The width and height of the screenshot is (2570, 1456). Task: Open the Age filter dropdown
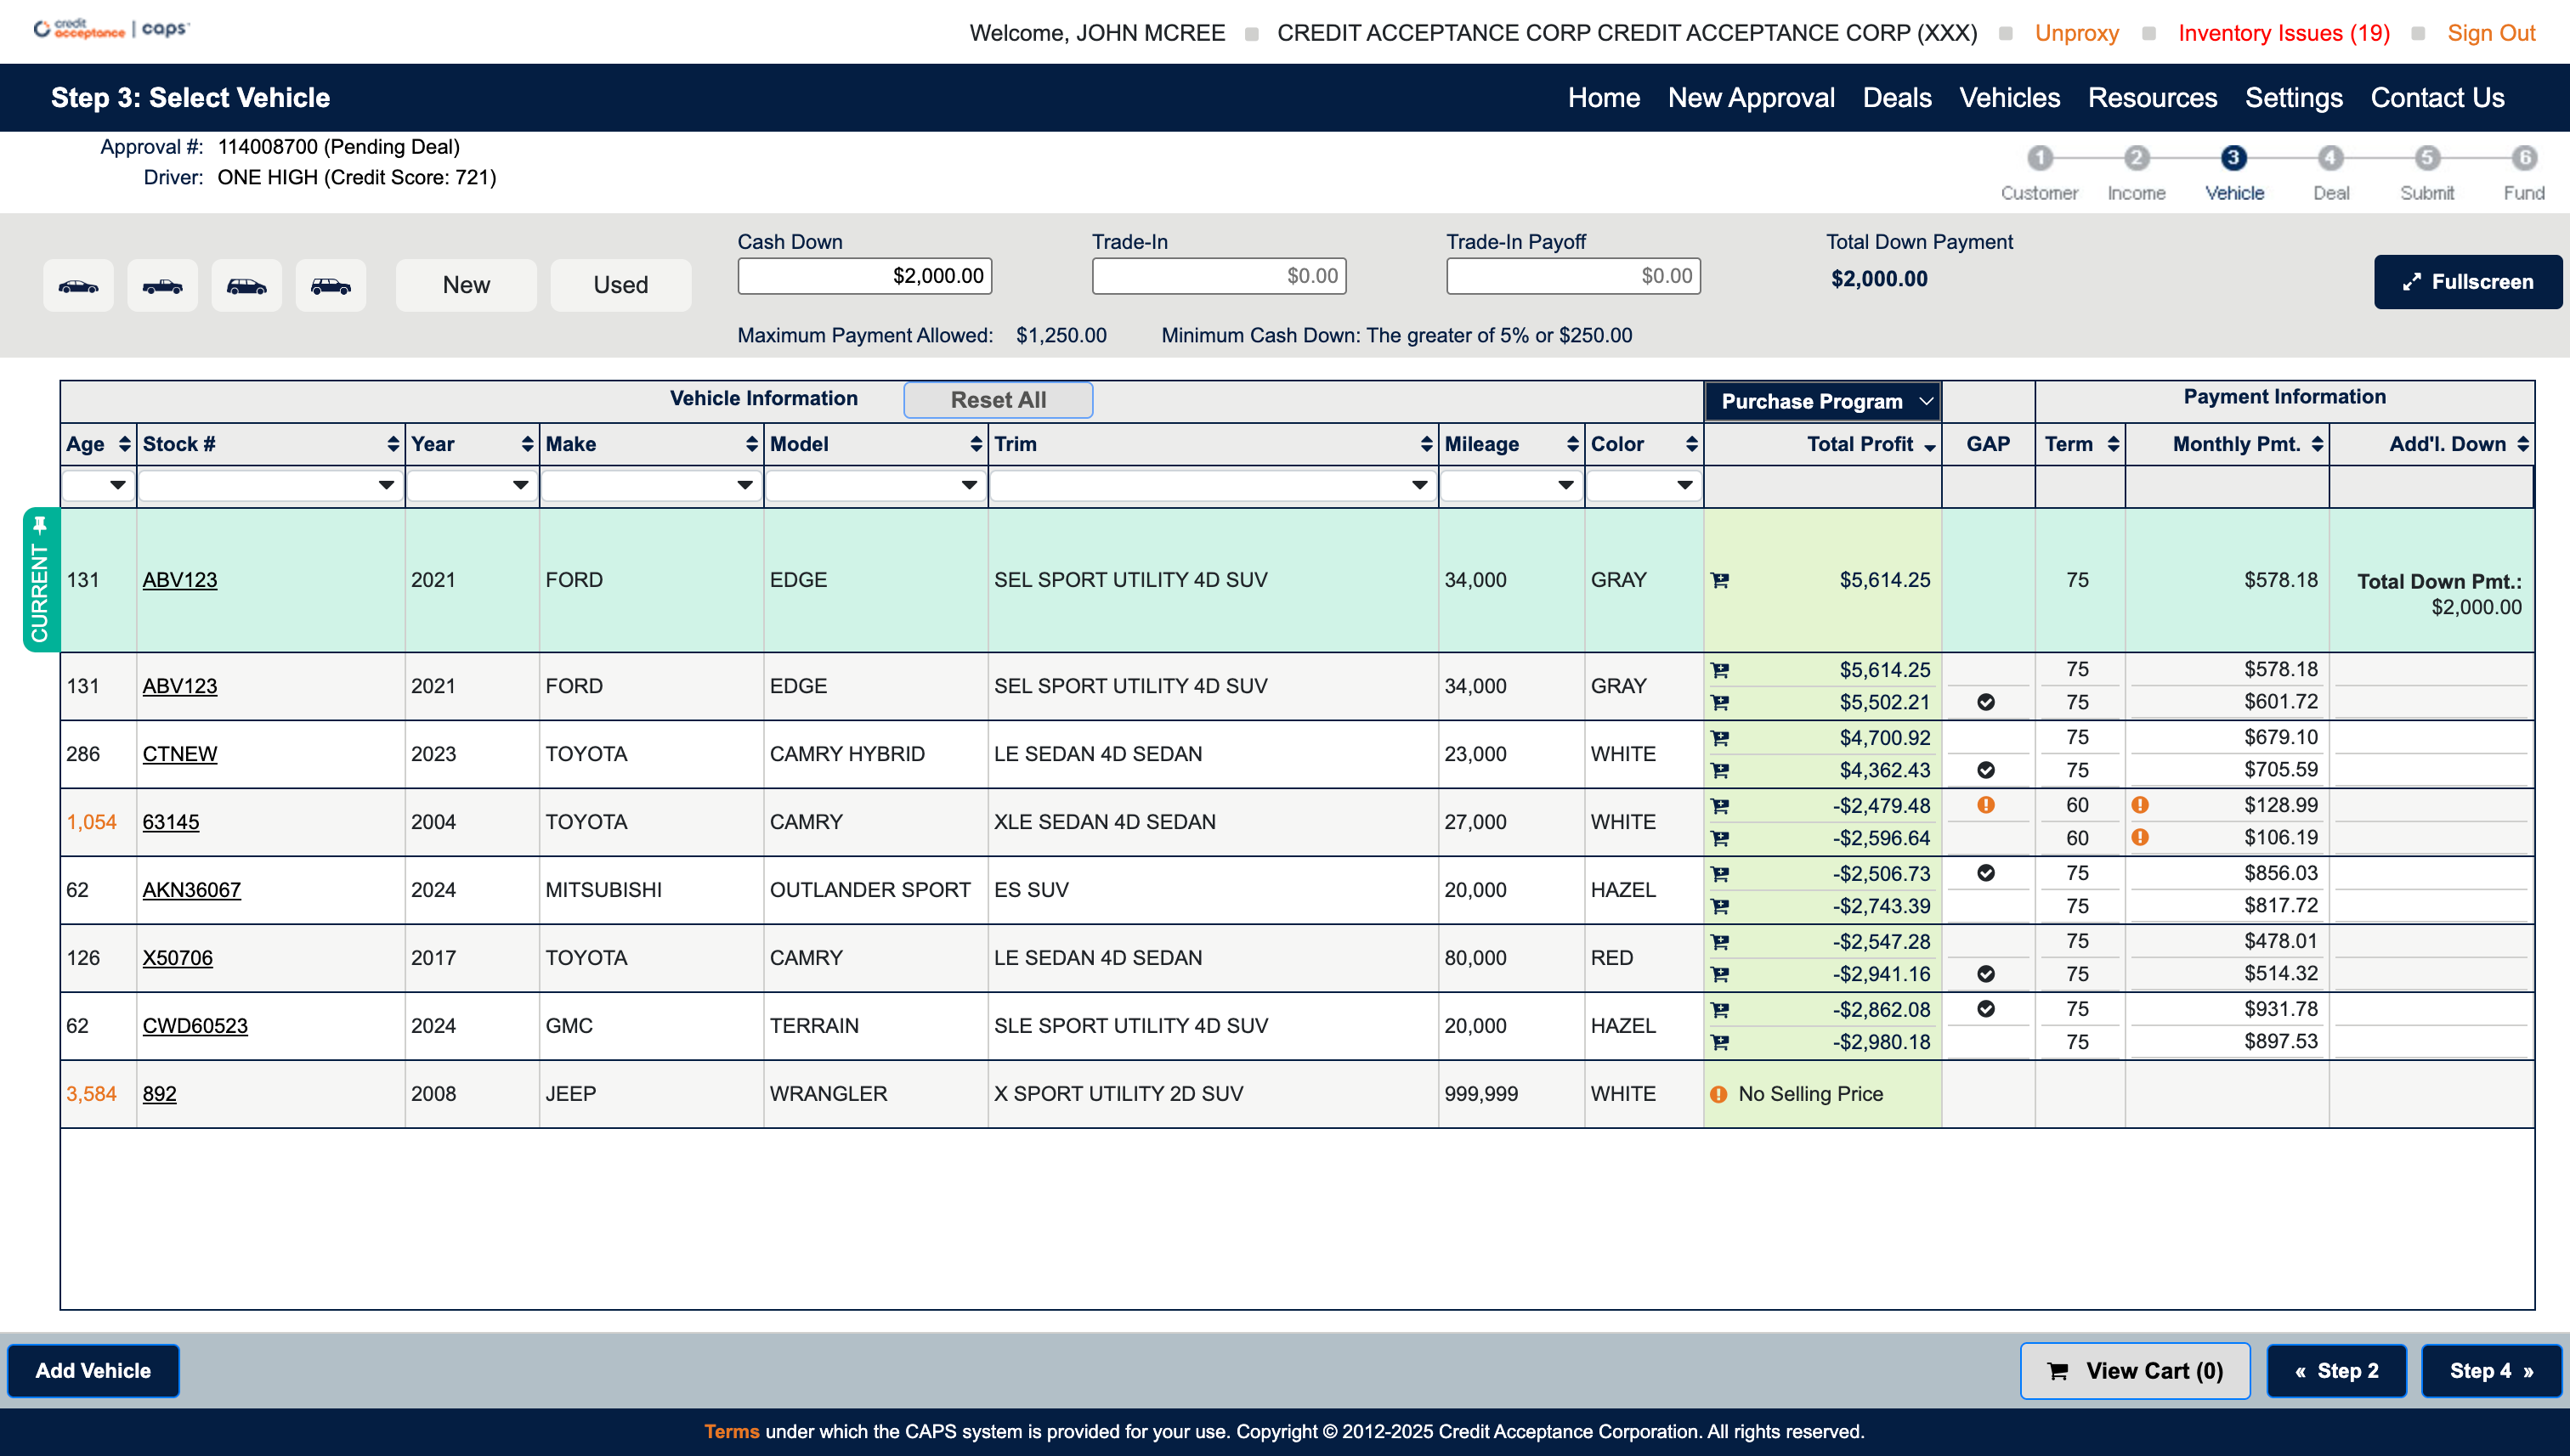coord(98,486)
